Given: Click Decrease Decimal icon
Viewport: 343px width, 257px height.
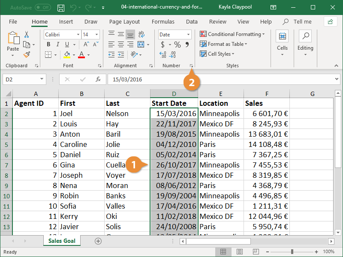Looking at the screenshot, I should tap(172, 55).
